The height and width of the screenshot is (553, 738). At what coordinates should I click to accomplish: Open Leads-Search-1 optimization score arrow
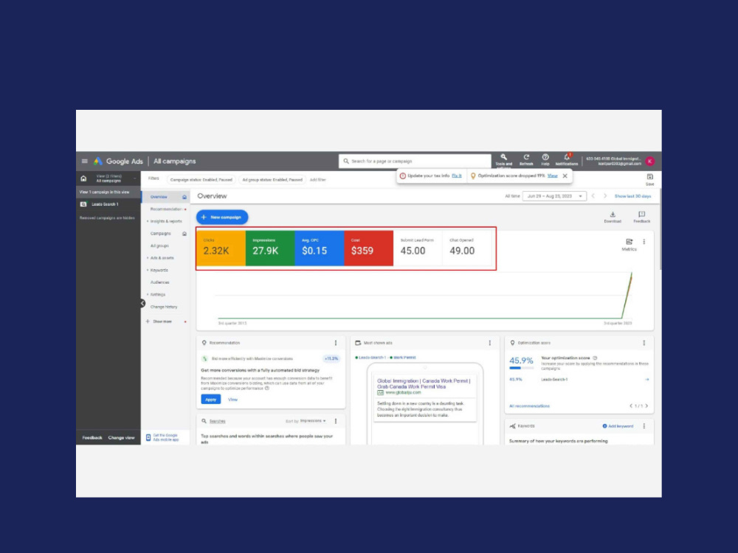coord(647,380)
